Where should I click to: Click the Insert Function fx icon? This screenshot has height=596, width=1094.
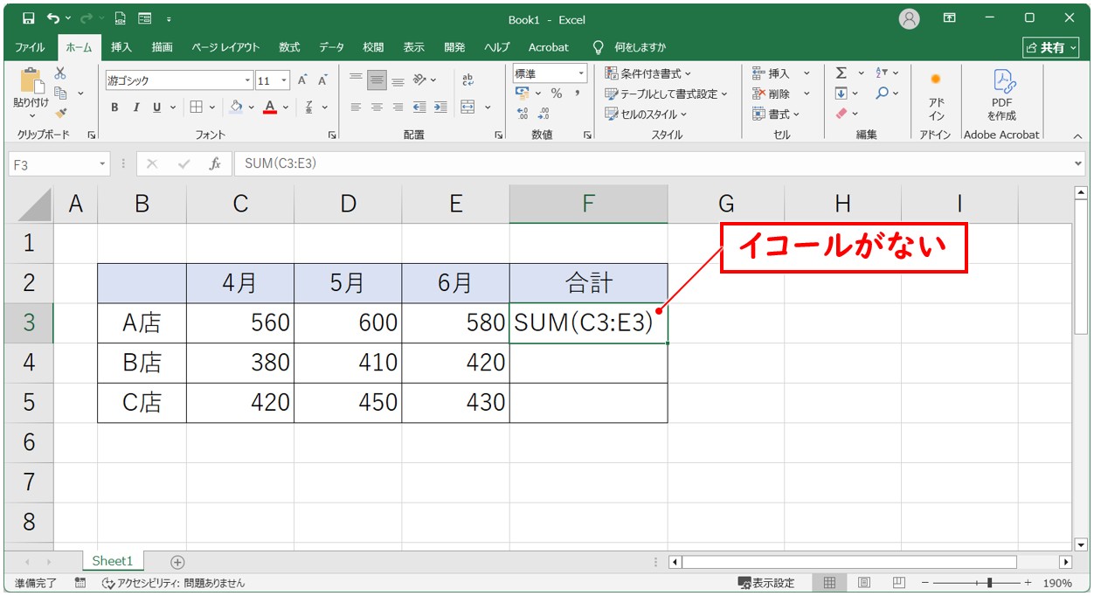click(214, 163)
